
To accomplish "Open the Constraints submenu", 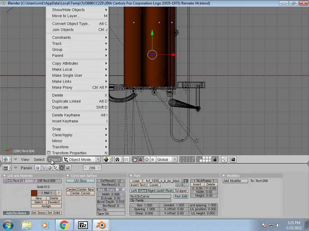I will tap(77, 37).
